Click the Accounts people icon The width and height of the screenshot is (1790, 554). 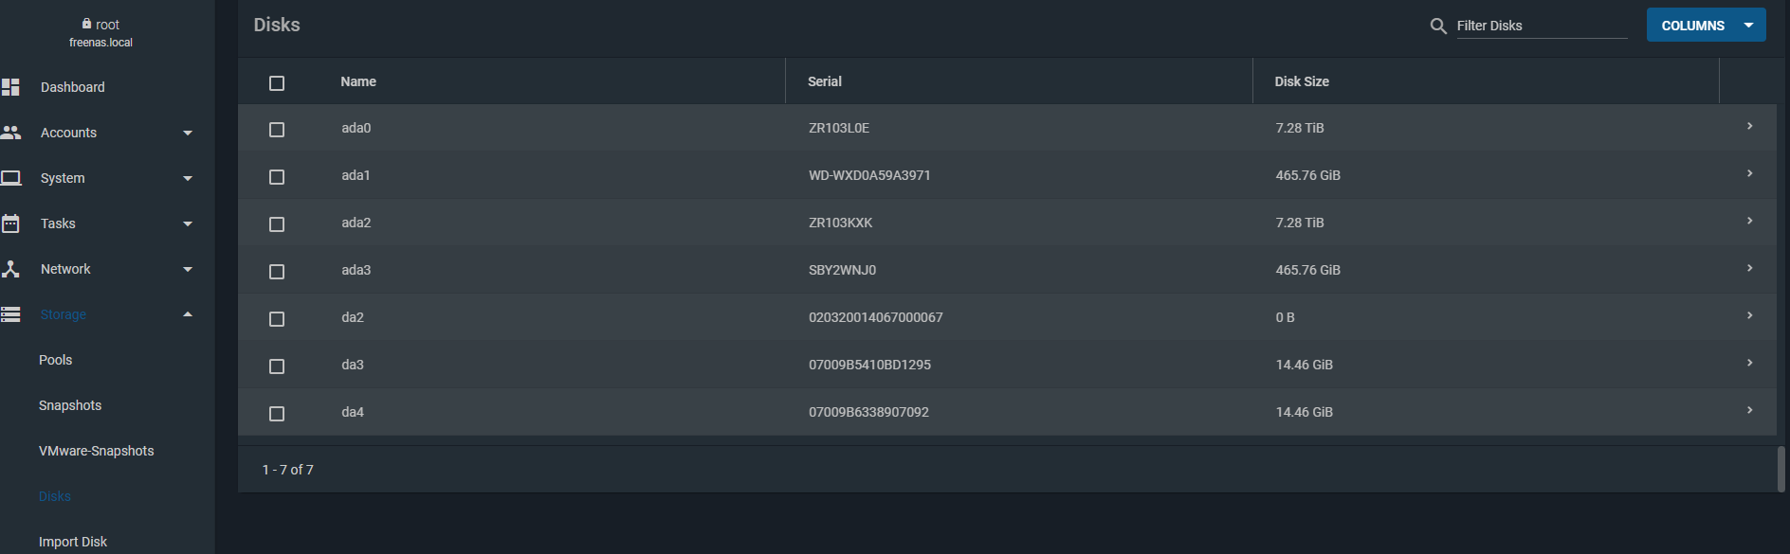coord(10,133)
